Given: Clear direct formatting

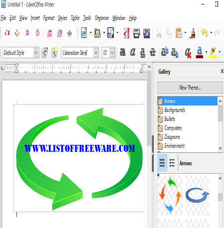Looking at the screenshot, I should [x=188, y=53].
